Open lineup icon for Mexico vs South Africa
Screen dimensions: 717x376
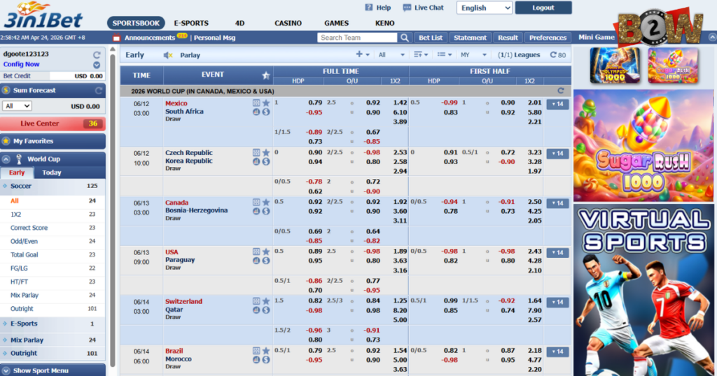click(256, 103)
